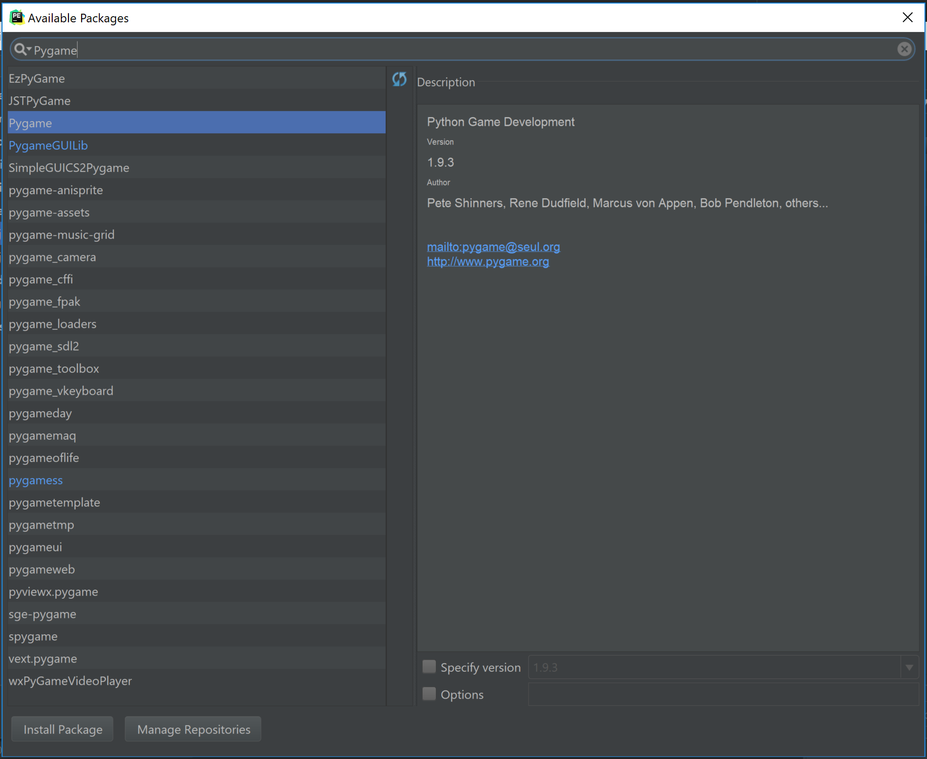Select pygamess package
Screen dimensions: 927x759
(197, 480)
